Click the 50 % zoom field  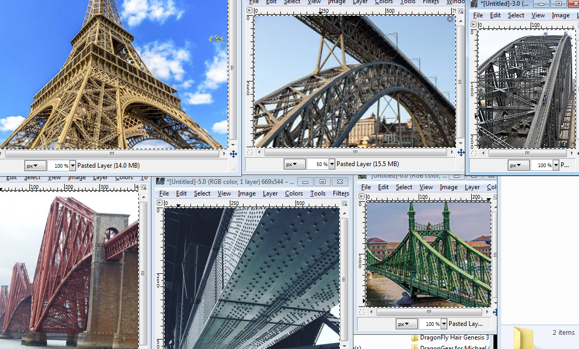tap(318, 164)
